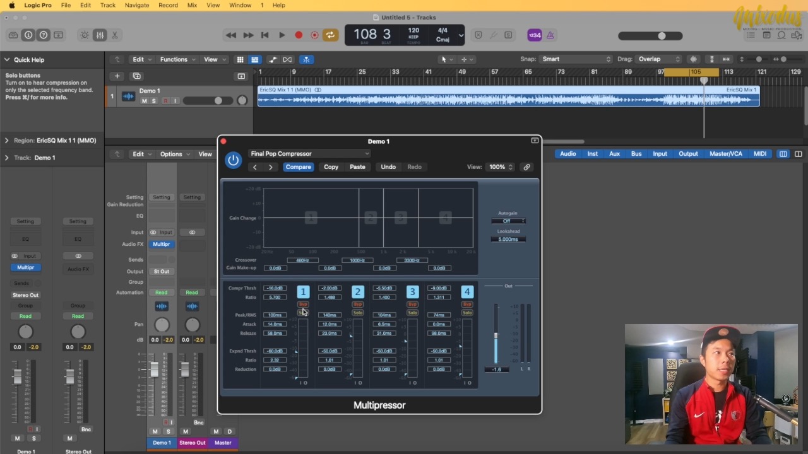This screenshot has width=808, height=454.
Task: Expand the Track Demo 1 inspector
Action: point(7,158)
